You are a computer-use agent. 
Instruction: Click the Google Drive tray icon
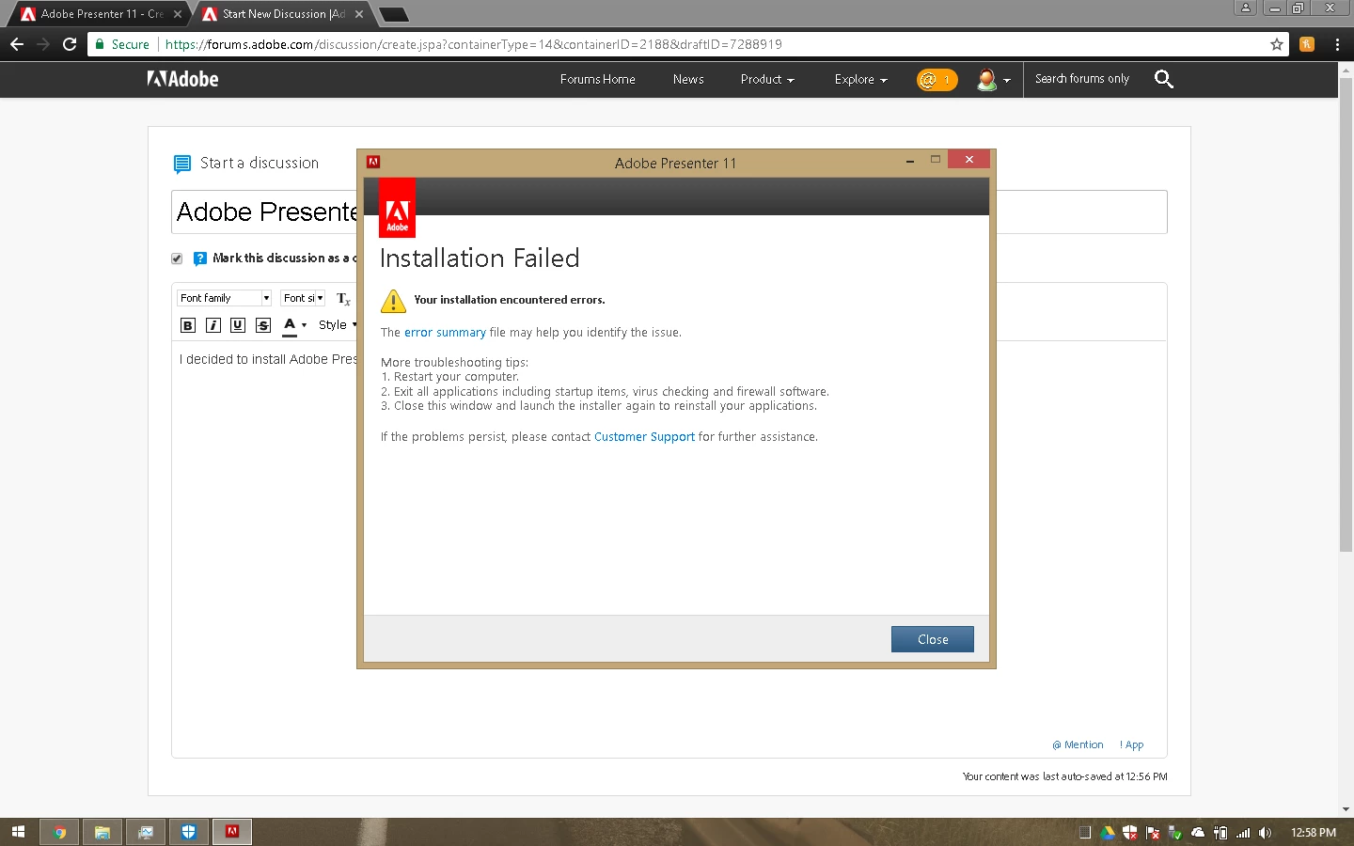tap(1108, 833)
